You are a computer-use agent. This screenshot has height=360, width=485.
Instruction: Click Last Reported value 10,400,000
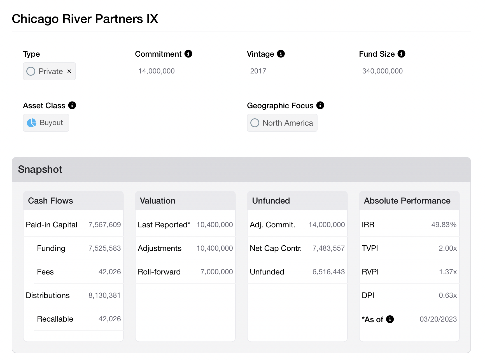(215, 225)
